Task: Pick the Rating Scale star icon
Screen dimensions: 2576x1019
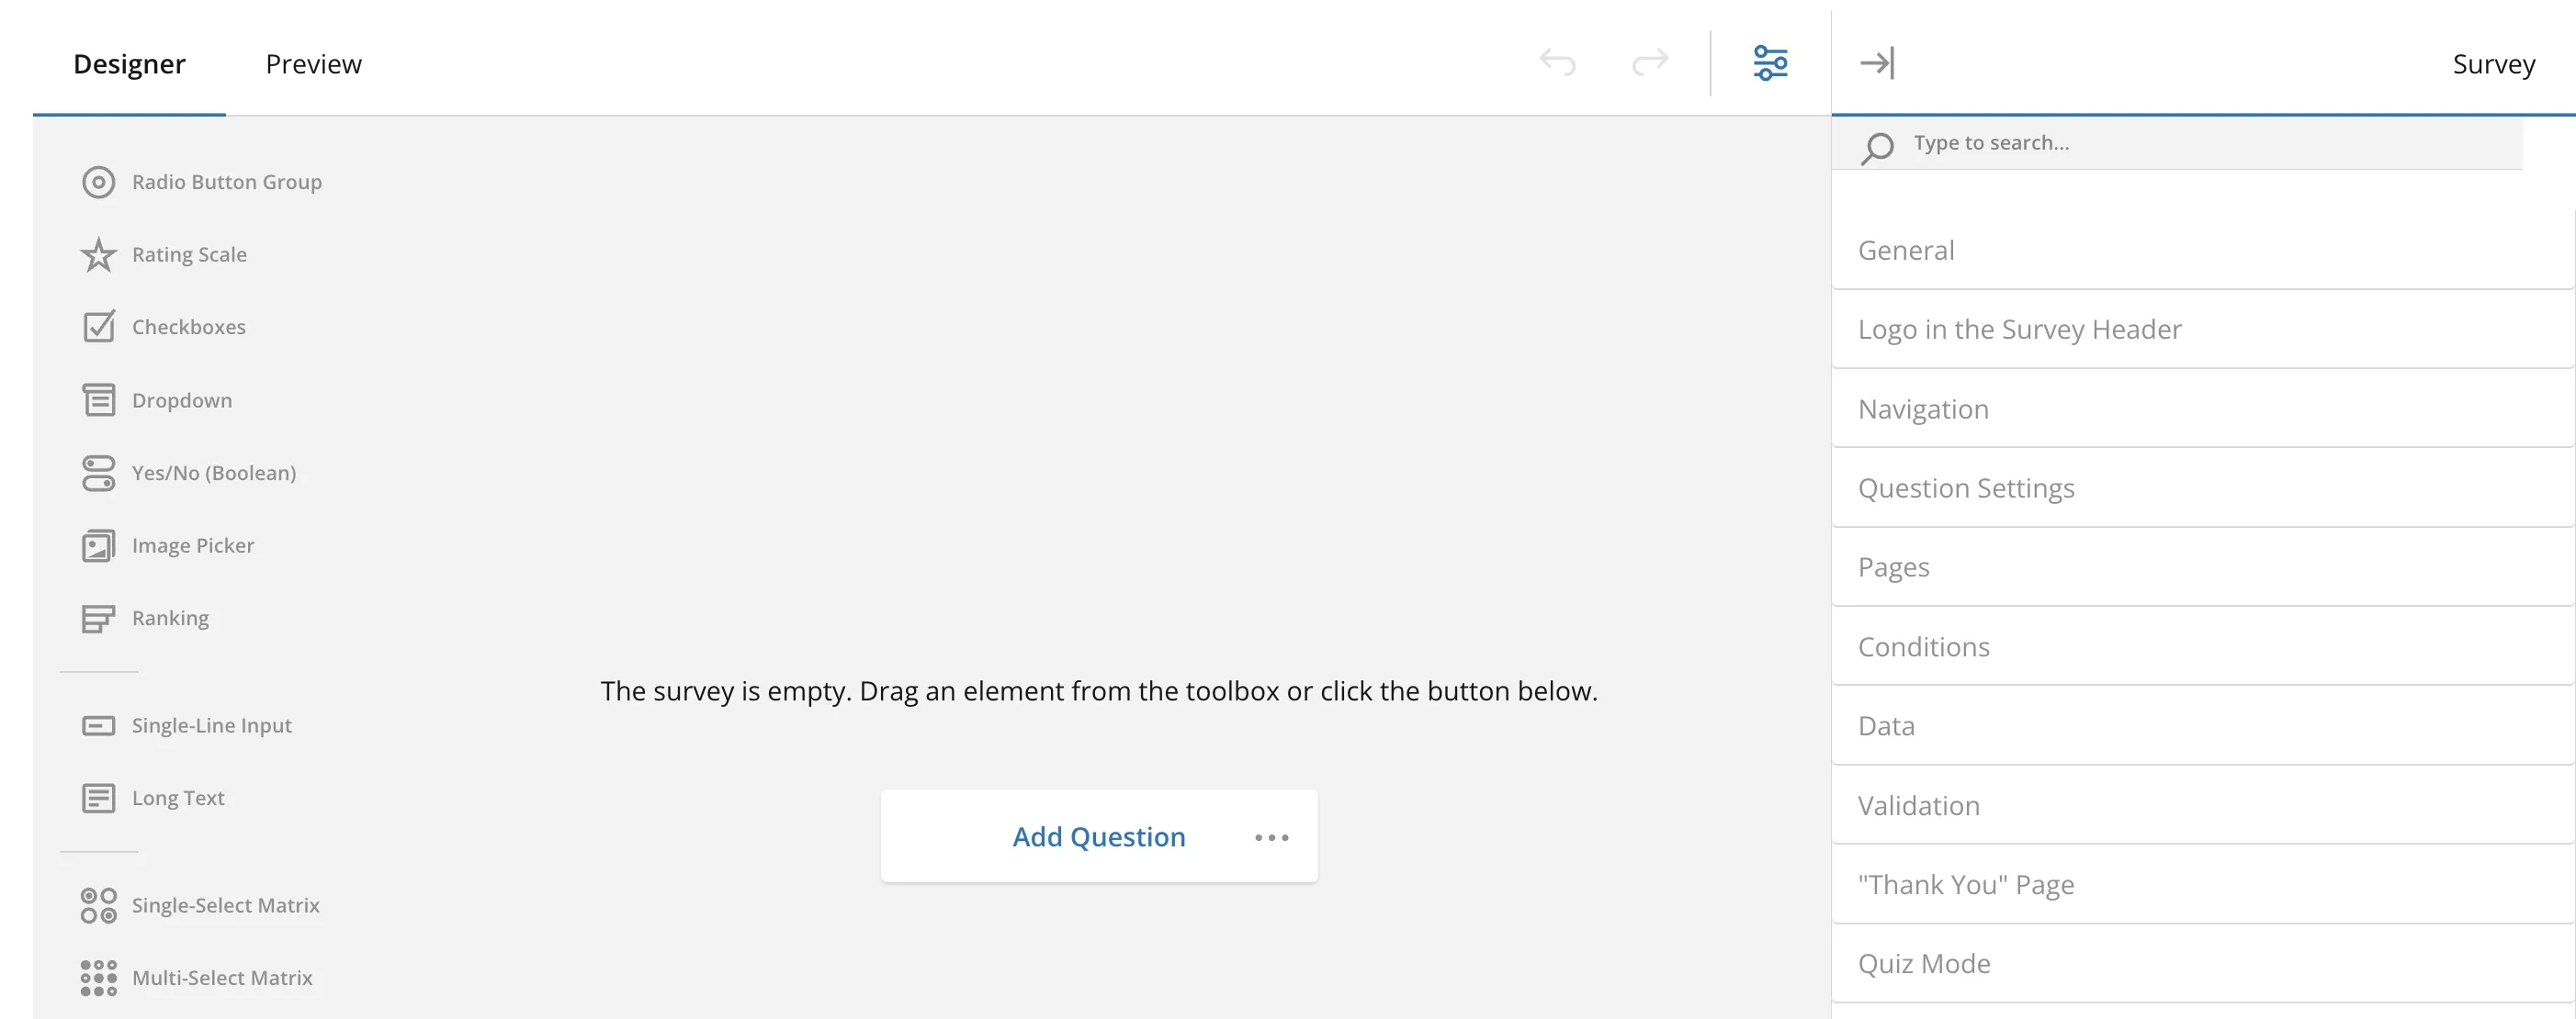Action: click(x=98, y=255)
